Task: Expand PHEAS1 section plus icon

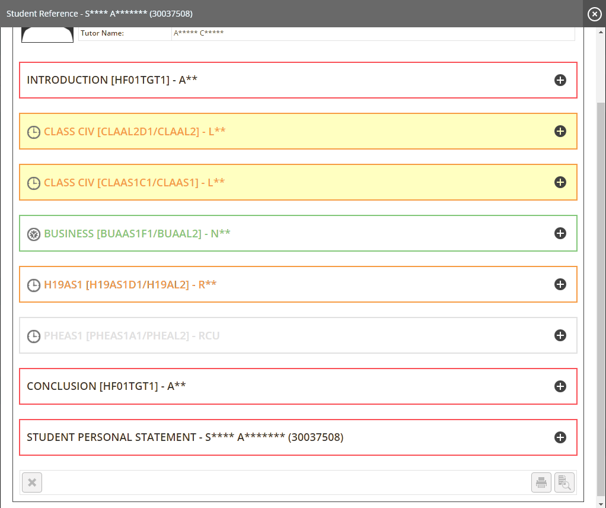Action: 560,335
